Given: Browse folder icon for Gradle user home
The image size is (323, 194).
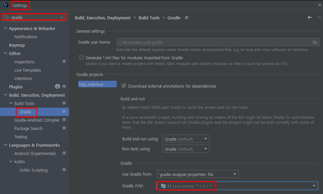Looking at the screenshot, I should point(315,42).
